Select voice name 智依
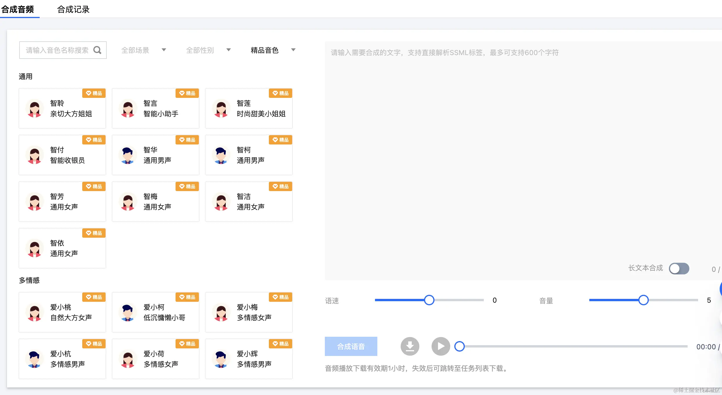The width and height of the screenshot is (722, 395). click(x=57, y=243)
